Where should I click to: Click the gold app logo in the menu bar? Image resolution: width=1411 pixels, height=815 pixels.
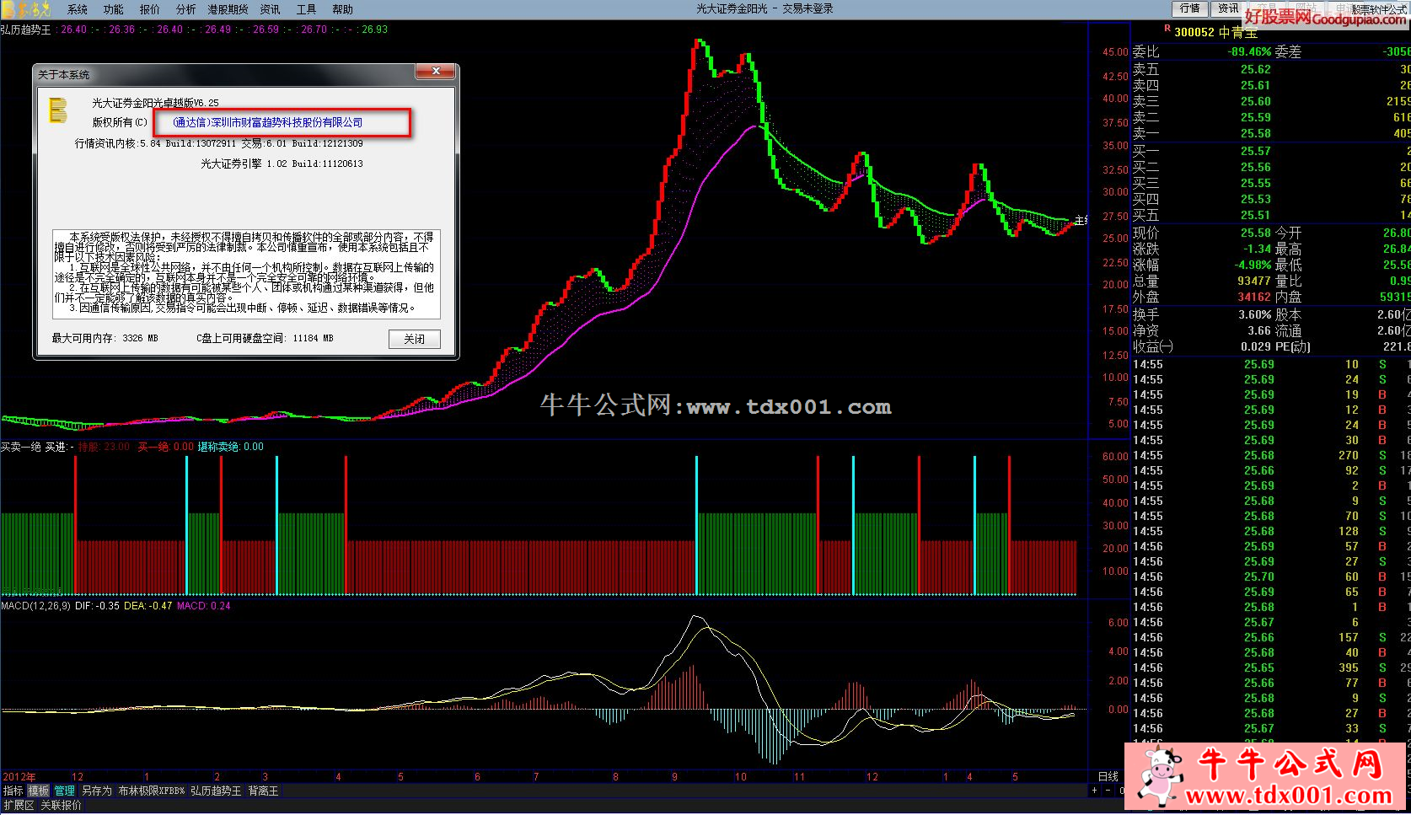click(x=25, y=9)
